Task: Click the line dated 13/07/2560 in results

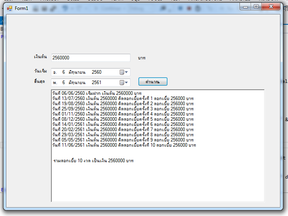Action: (x=123, y=98)
